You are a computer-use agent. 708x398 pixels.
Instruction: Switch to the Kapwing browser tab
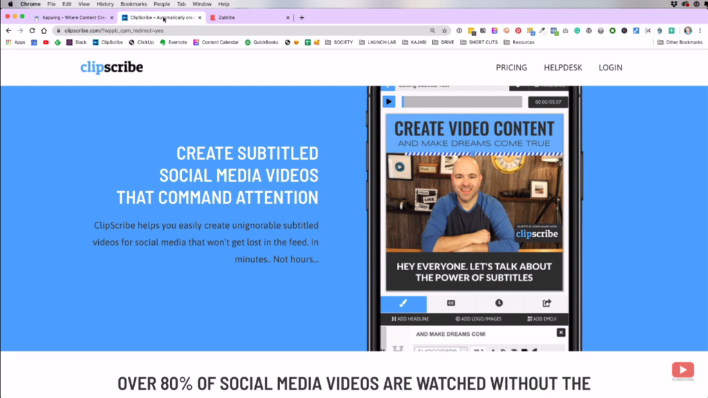(73, 17)
